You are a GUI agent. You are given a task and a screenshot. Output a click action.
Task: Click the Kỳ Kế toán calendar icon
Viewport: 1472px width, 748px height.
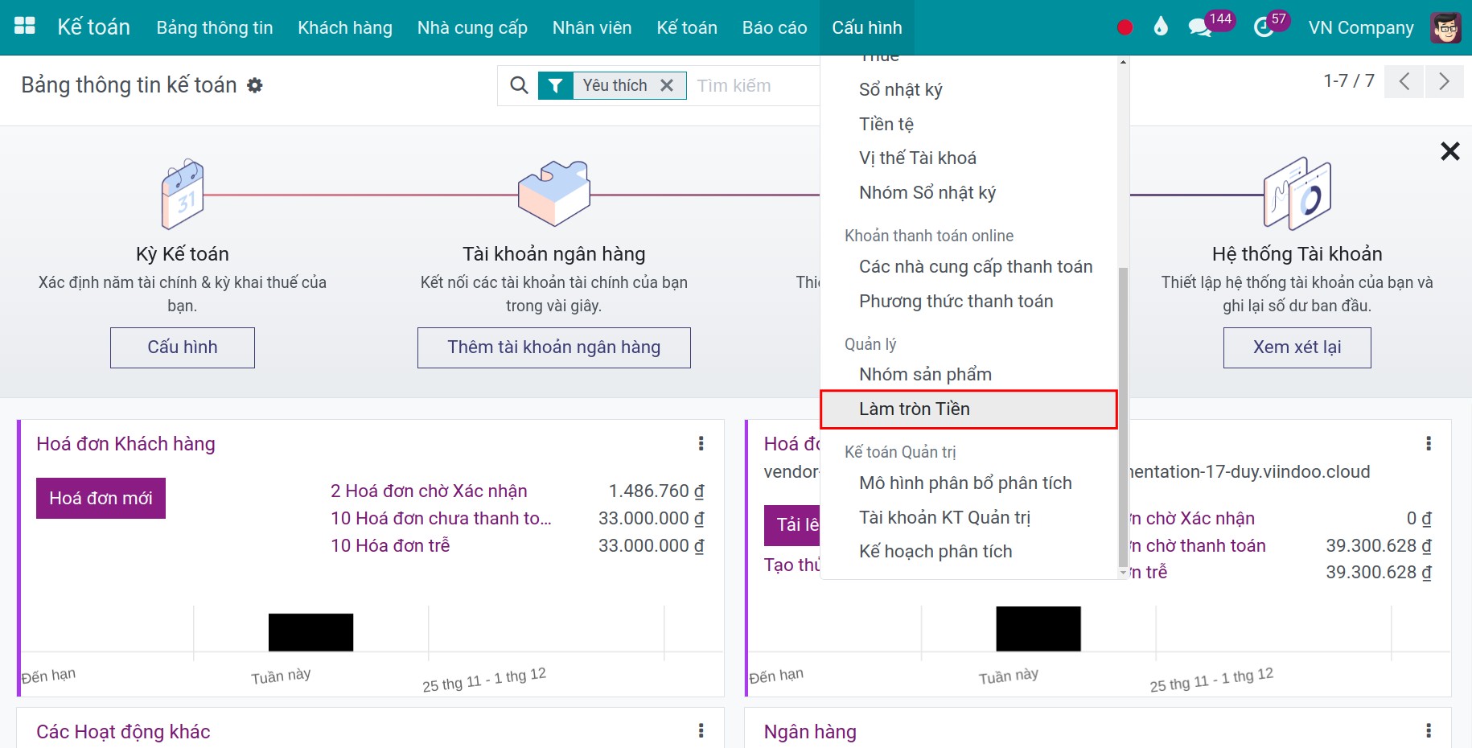(183, 194)
